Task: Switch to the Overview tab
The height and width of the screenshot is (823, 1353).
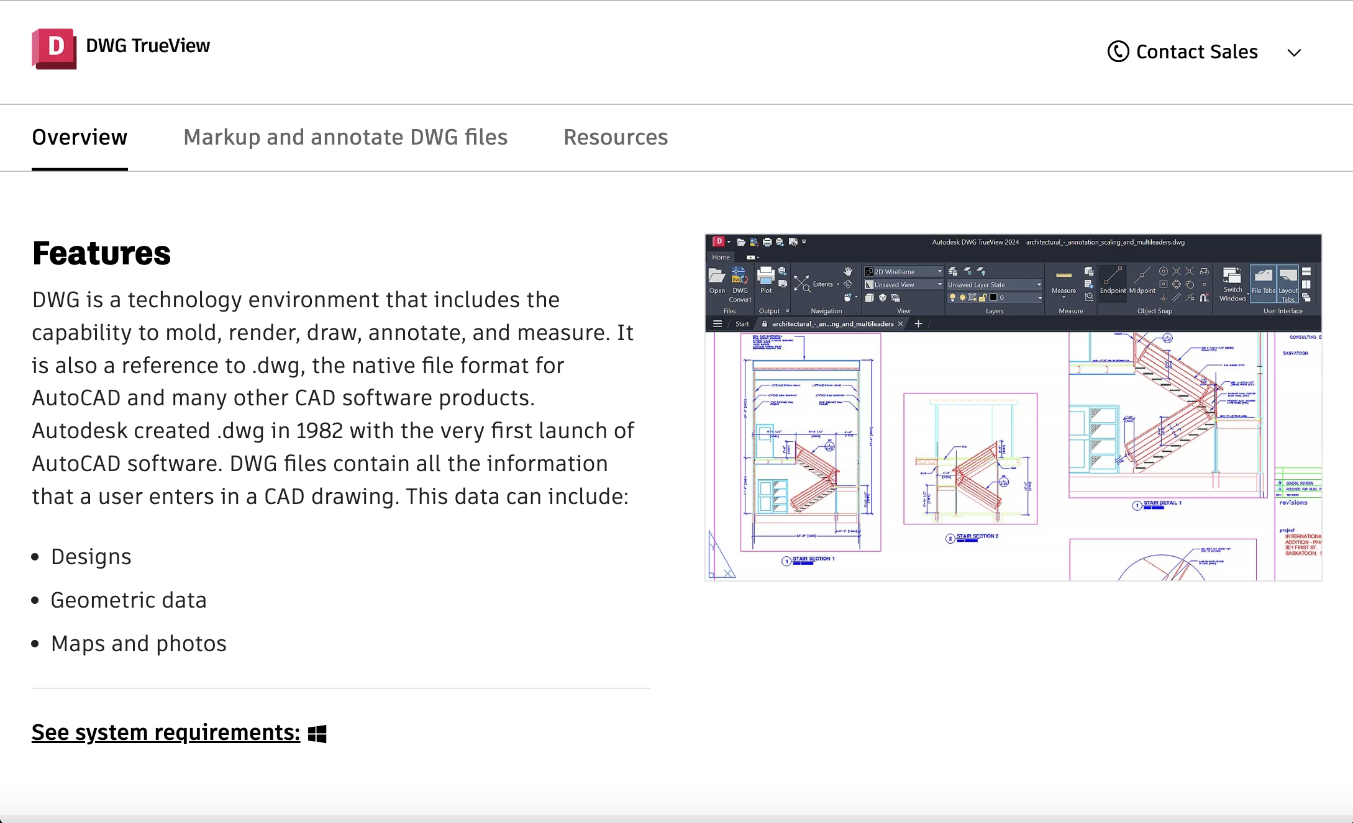Action: click(x=80, y=137)
